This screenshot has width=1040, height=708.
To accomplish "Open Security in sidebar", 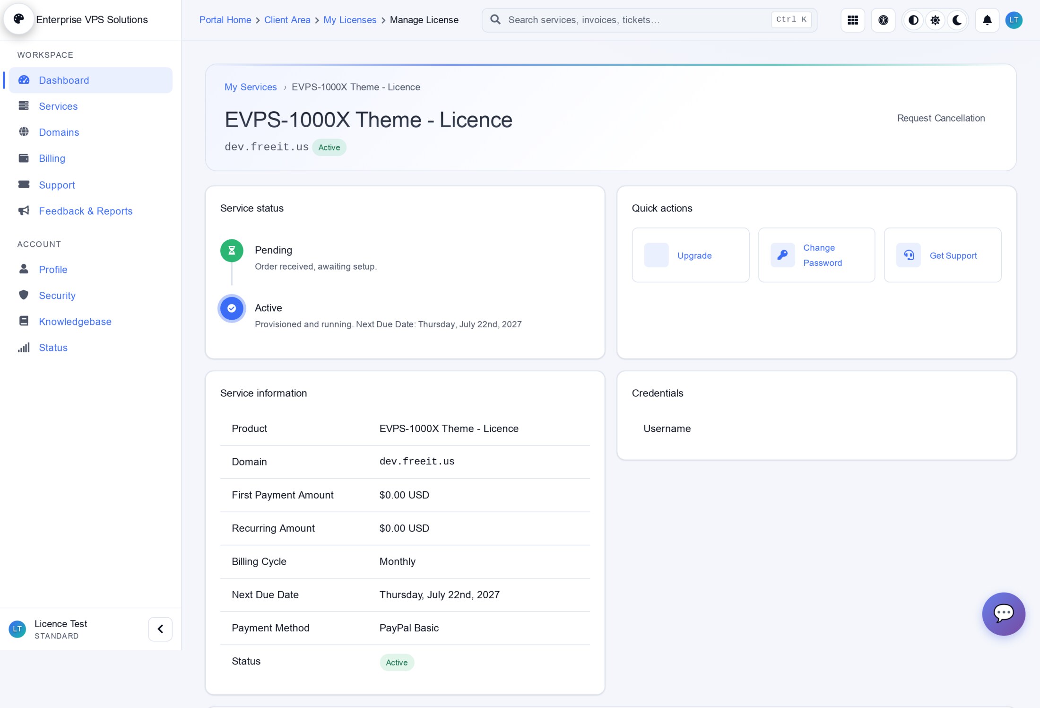I will tap(91, 295).
